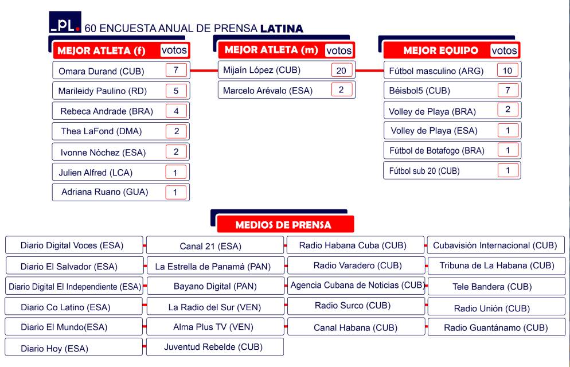Viewport: 570px width, 367px height.
Task: Click Mijaín López's vote count of 20
Action: pos(340,71)
